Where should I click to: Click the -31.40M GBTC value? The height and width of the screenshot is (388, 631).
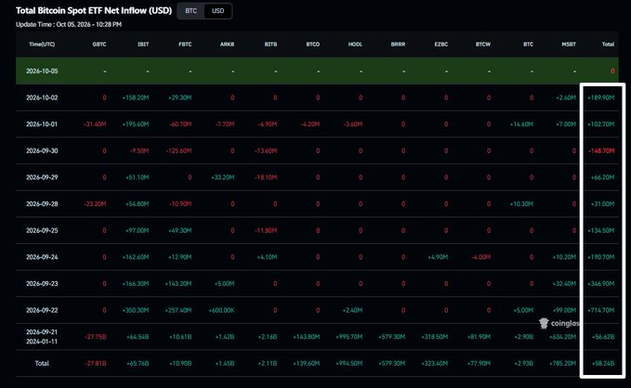pyautogui.click(x=95, y=124)
